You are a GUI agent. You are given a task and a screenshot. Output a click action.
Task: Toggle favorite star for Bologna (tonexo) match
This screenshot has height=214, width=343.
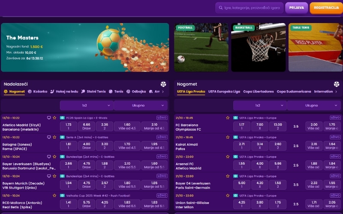[54, 137]
